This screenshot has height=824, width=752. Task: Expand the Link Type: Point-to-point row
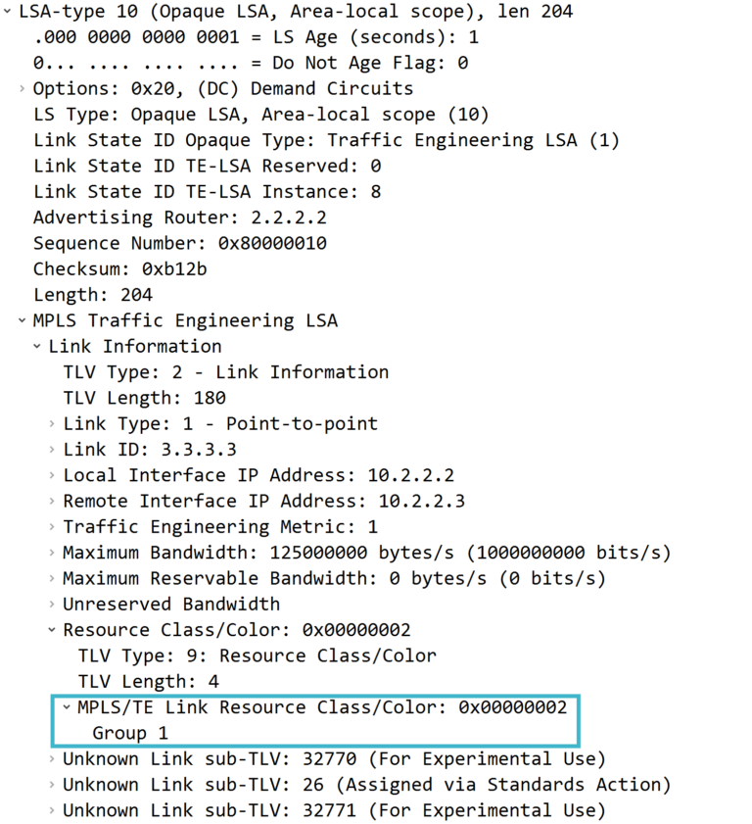(x=50, y=423)
